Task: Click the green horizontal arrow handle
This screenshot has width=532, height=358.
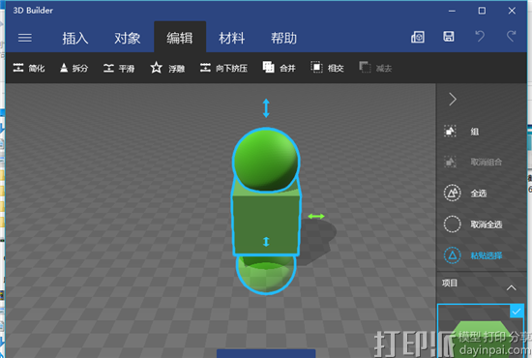Action: coord(316,216)
